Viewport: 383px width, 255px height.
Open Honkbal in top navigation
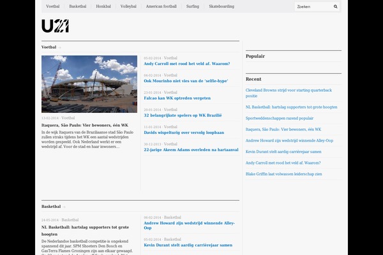coord(103,6)
